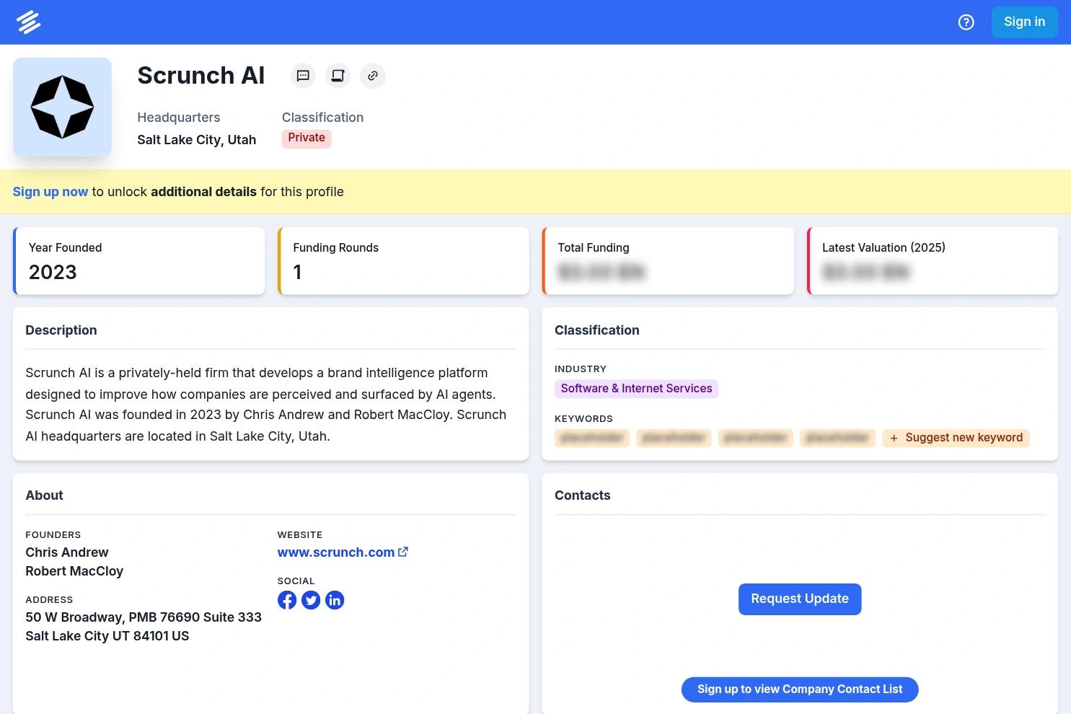The width and height of the screenshot is (1071, 714).
Task: Click the blurred Total Funding value
Action: pos(601,272)
